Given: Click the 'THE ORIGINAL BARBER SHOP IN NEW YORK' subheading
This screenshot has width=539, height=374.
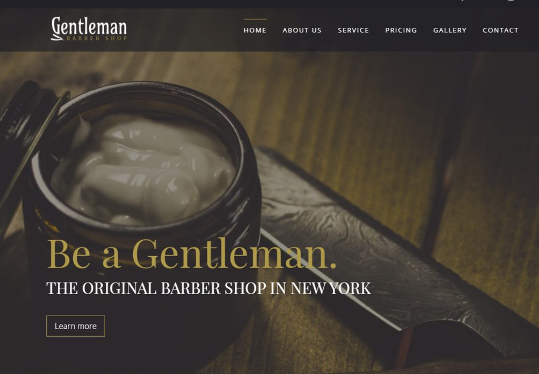Looking at the screenshot, I should click(x=208, y=288).
